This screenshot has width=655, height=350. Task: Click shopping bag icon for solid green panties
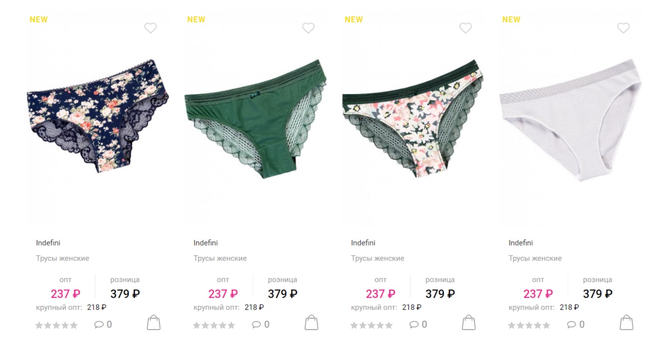(311, 323)
